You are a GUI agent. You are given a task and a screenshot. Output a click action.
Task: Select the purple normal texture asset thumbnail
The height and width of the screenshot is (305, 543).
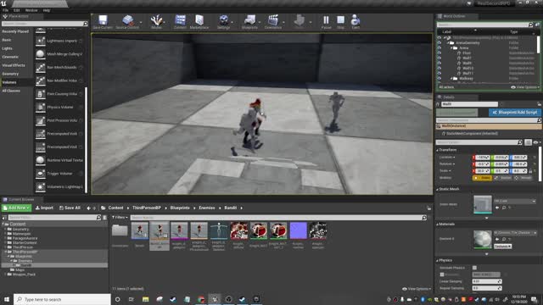click(298, 230)
